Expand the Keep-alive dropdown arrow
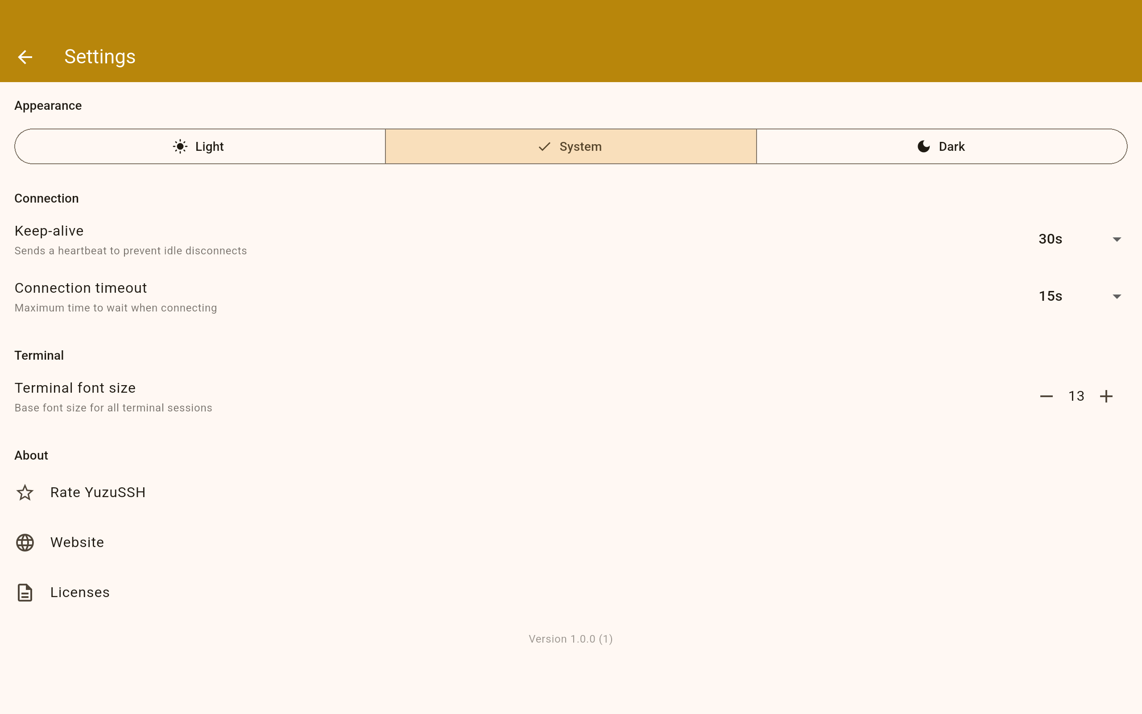 (1117, 240)
